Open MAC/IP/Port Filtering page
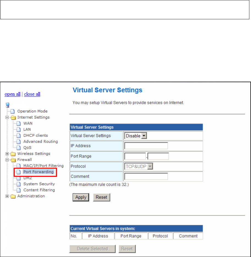The height and width of the screenshot is (257, 251). 43,166
